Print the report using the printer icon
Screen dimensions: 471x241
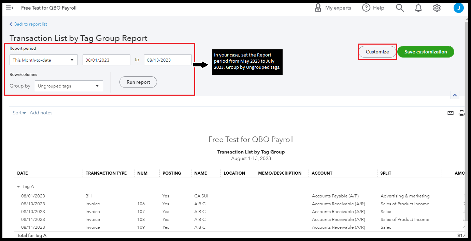(x=461, y=113)
